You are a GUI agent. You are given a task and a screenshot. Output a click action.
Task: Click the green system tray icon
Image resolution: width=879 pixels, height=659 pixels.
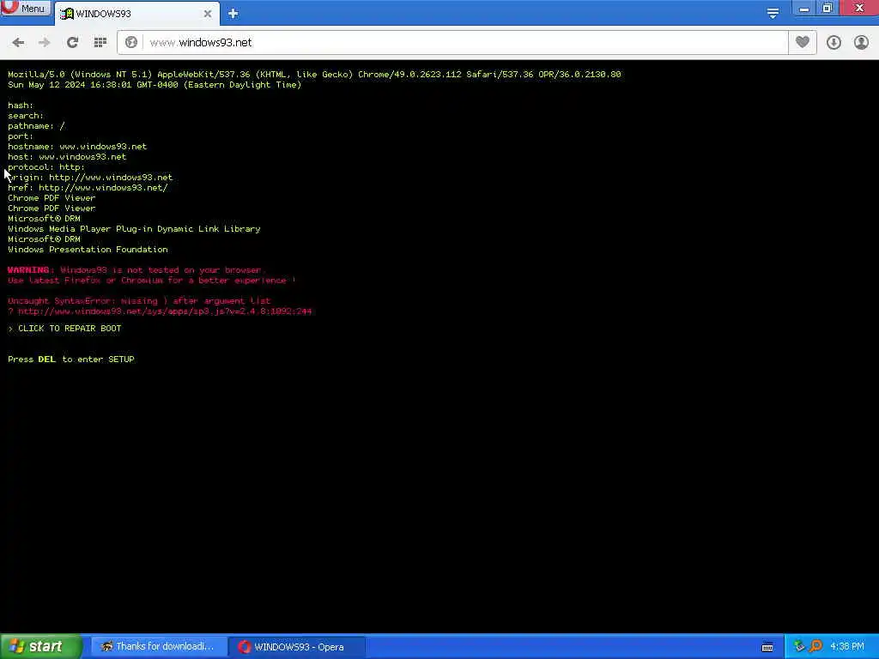click(x=799, y=646)
